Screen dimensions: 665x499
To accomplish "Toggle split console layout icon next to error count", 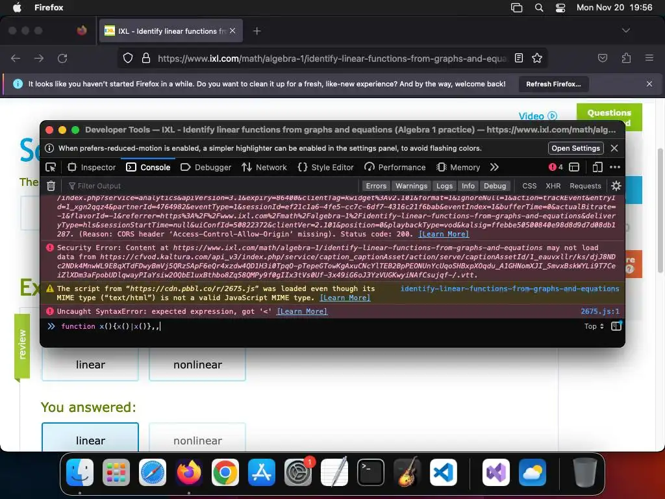I will [x=574, y=167].
